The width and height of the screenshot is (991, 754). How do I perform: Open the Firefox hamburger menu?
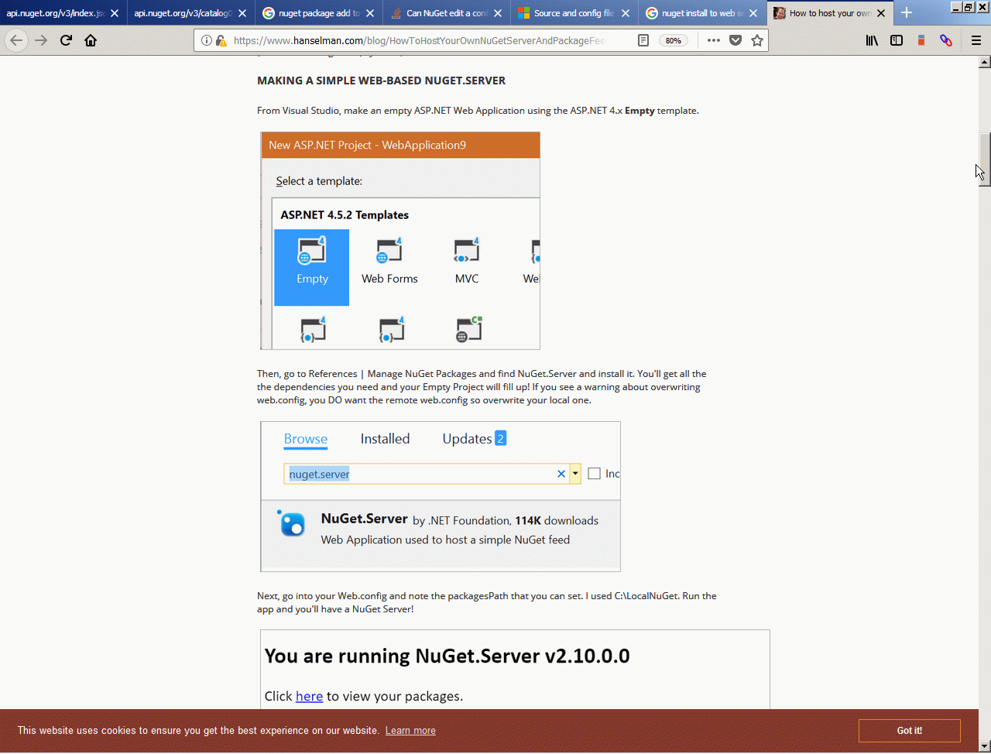tap(976, 40)
